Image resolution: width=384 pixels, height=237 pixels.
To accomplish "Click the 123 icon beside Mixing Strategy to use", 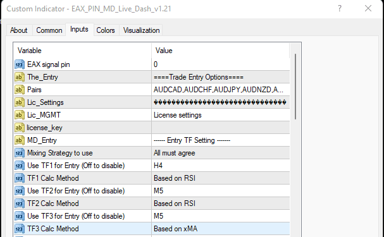I will [x=20, y=153].
